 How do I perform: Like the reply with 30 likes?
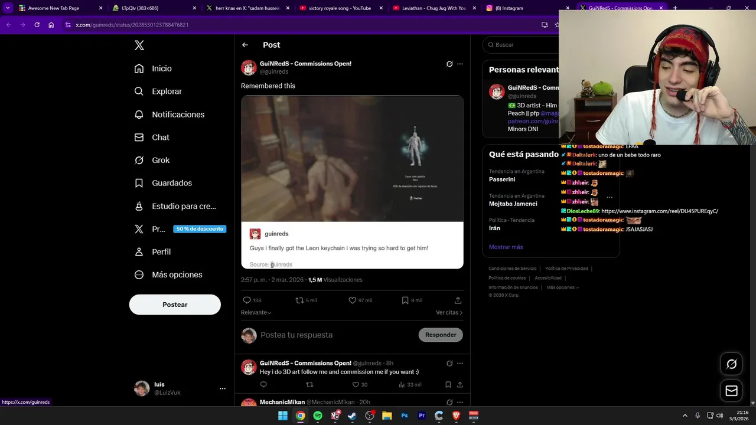pyautogui.click(x=356, y=385)
